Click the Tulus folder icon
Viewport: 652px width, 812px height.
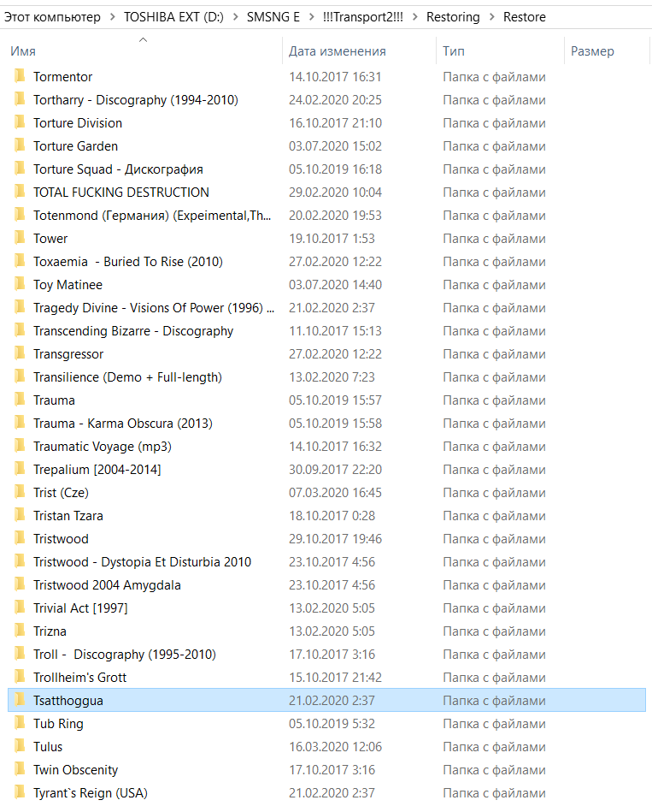(x=20, y=746)
